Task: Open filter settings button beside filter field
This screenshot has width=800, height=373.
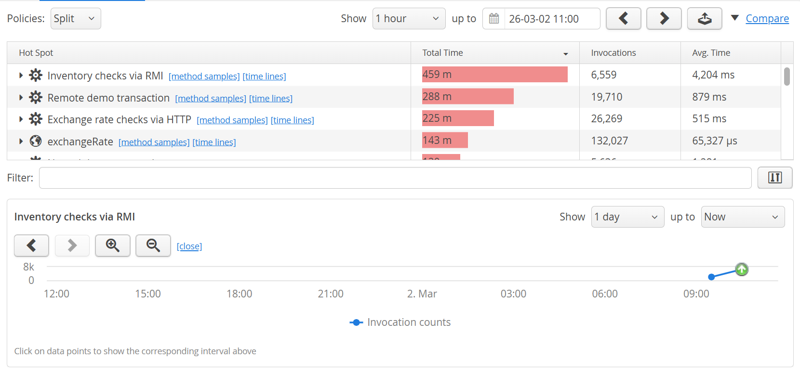Action: click(x=774, y=178)
